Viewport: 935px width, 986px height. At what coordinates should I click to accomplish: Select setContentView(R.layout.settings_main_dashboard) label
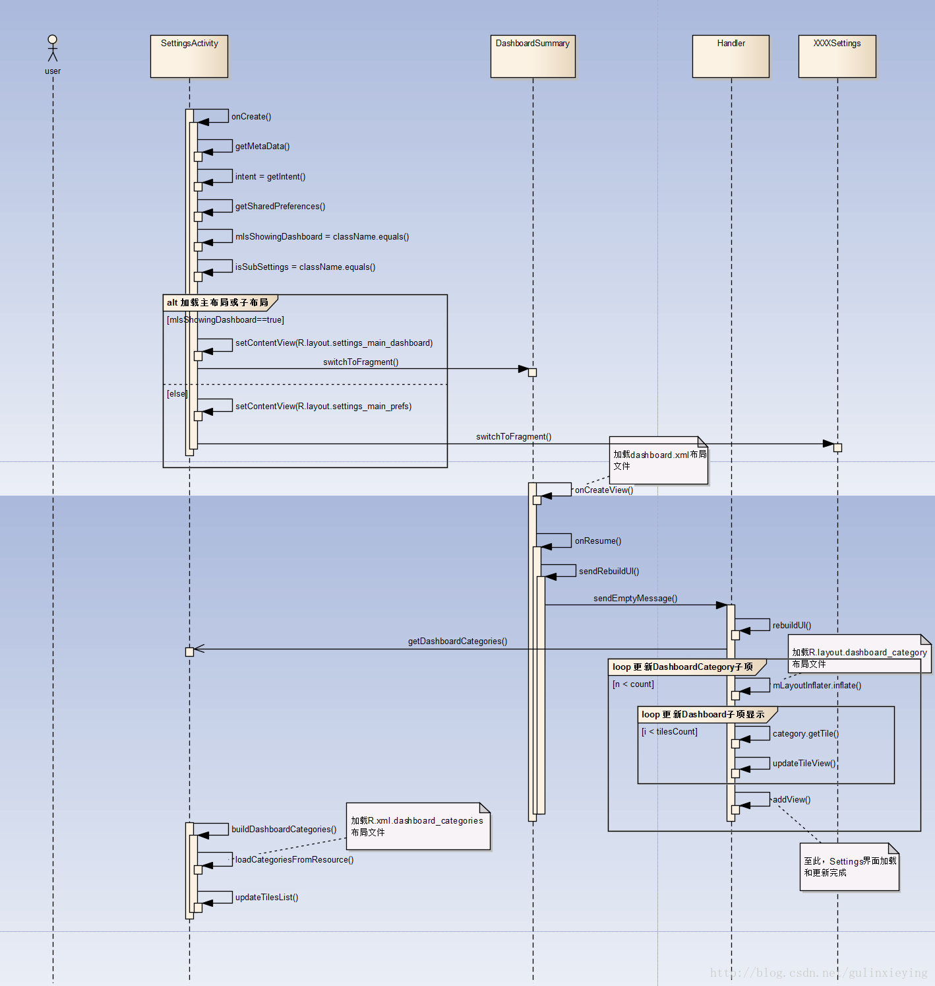334,343
